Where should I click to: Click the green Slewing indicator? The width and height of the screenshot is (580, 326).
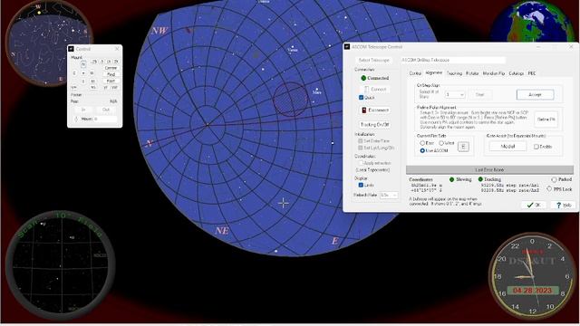(451, 179)
